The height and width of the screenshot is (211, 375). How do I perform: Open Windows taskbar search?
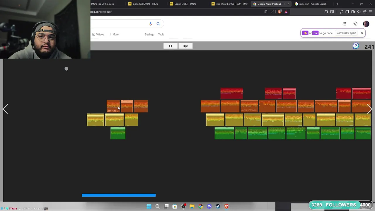157,206
